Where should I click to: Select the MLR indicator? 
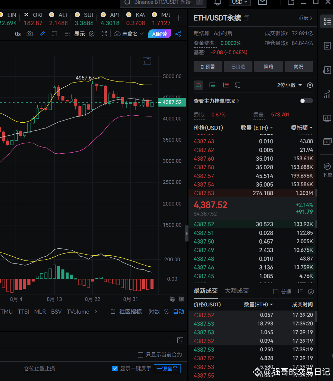pyautogui.click(x=40, y=312)
